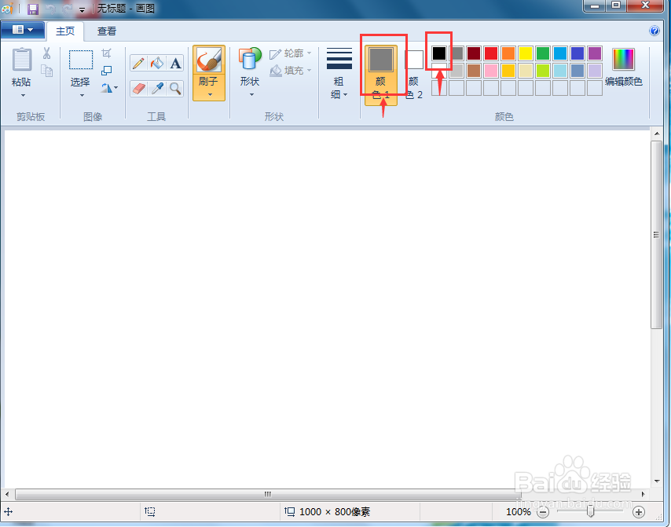Pick the brown color swatch

(x=474, y=71)
